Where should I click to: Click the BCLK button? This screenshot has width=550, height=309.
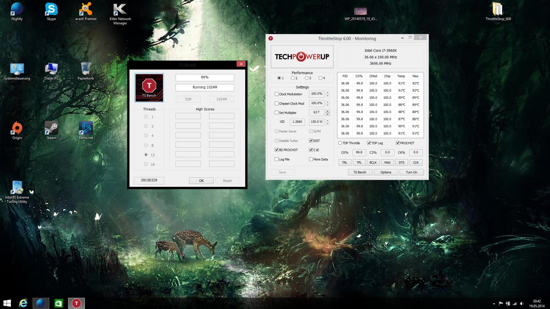pyautogui.click(x=373, y=162)
